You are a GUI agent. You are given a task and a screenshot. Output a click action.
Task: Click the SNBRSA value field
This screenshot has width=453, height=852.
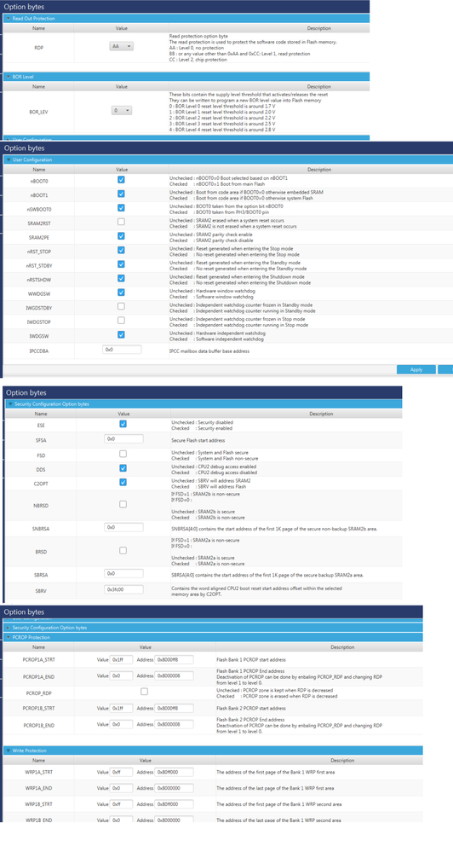(x=123, y=527)
